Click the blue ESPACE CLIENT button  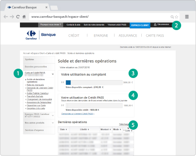140,25
